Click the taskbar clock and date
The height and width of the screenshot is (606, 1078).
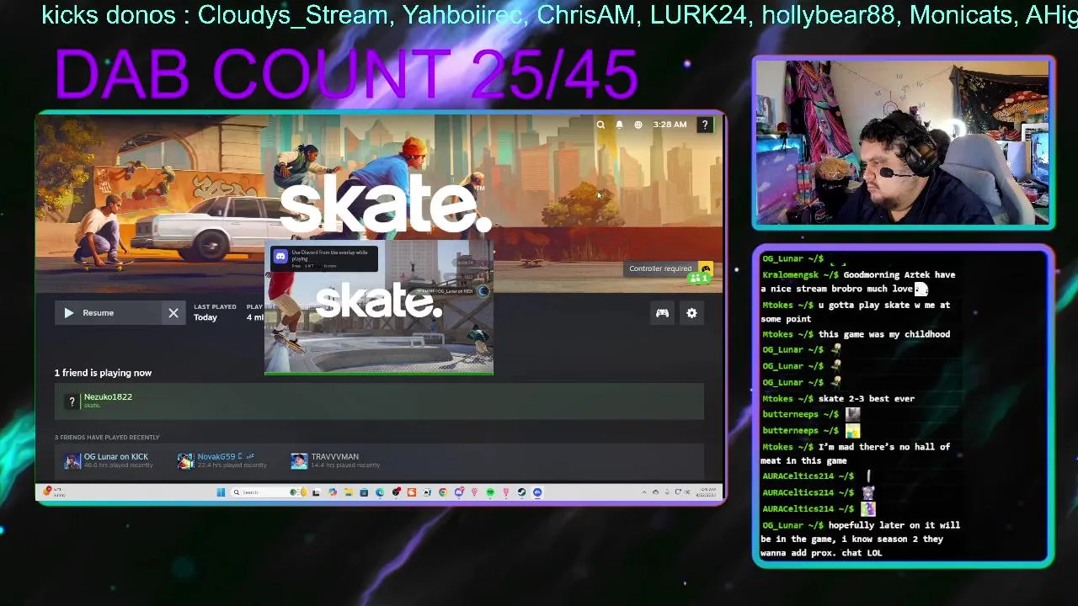708,492
